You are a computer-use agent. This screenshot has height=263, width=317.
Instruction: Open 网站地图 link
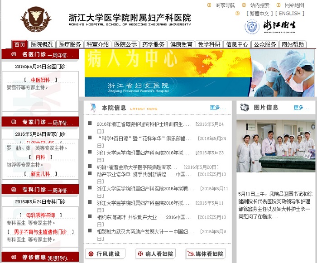click(294, 5)
